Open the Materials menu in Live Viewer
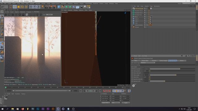The image size is (198, 111). 23,12
